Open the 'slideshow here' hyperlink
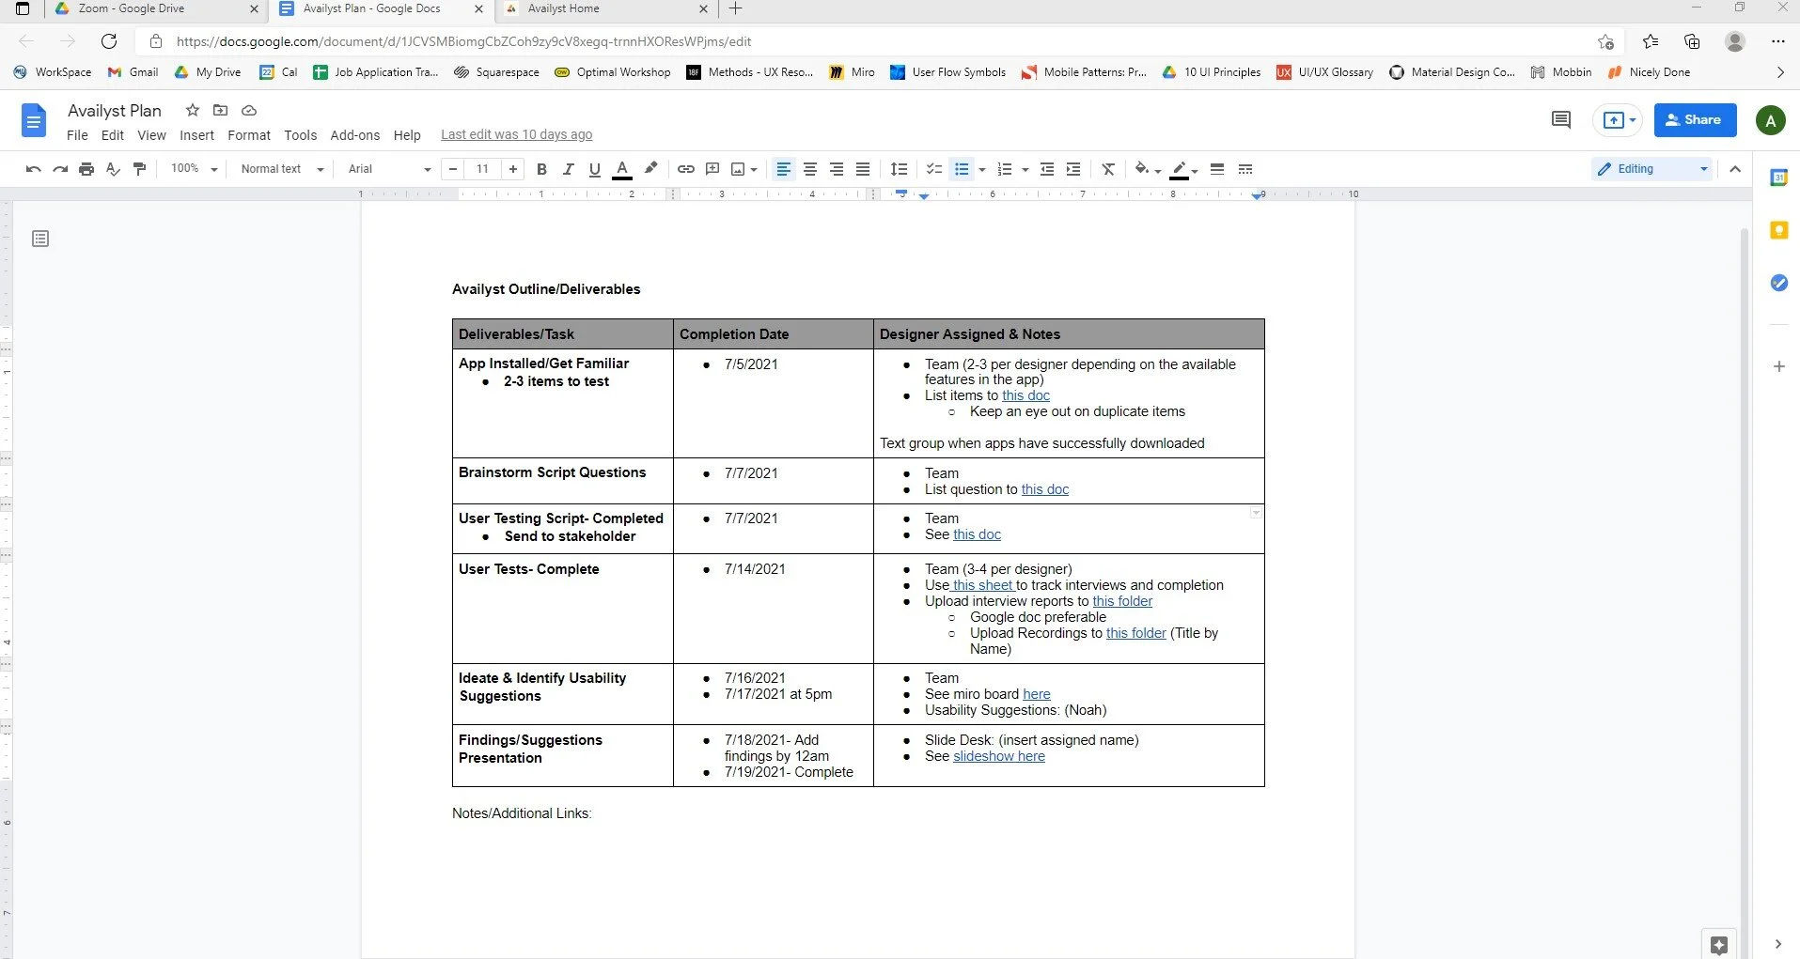Screen dimensions: 1800x959 tap(998, 756)
